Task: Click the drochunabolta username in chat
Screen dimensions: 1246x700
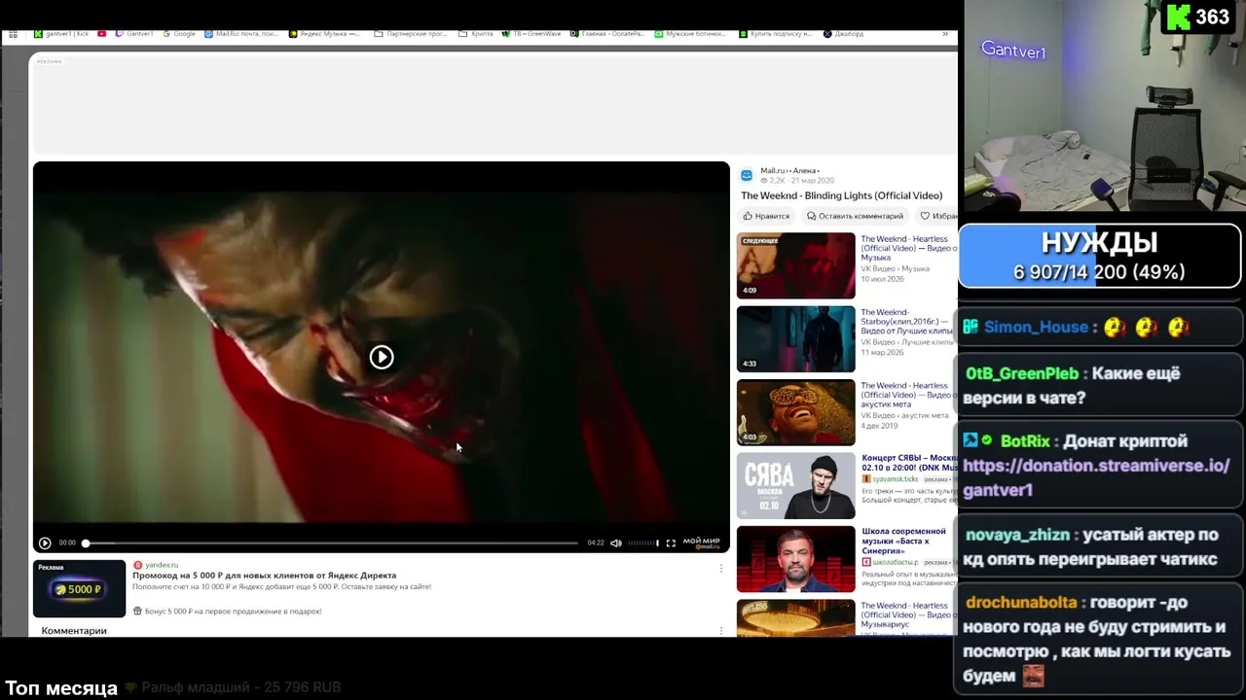Action: [1021, 603]
